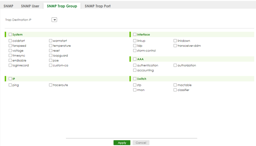Switch to the SNMP User tab
The width and height of the screenshot is (256, 146).
[30, 6]
